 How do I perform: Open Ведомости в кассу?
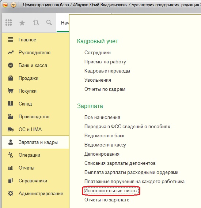pos(105,145)
